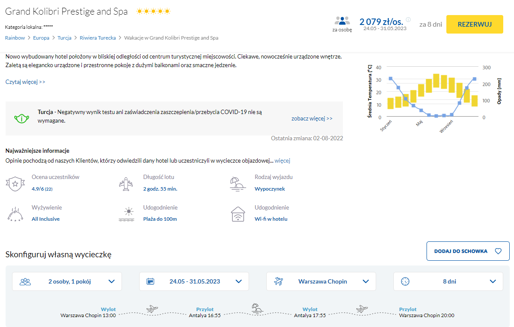
Task: Click the Czytaj więcej link
Action: click(x=25, y=82)
